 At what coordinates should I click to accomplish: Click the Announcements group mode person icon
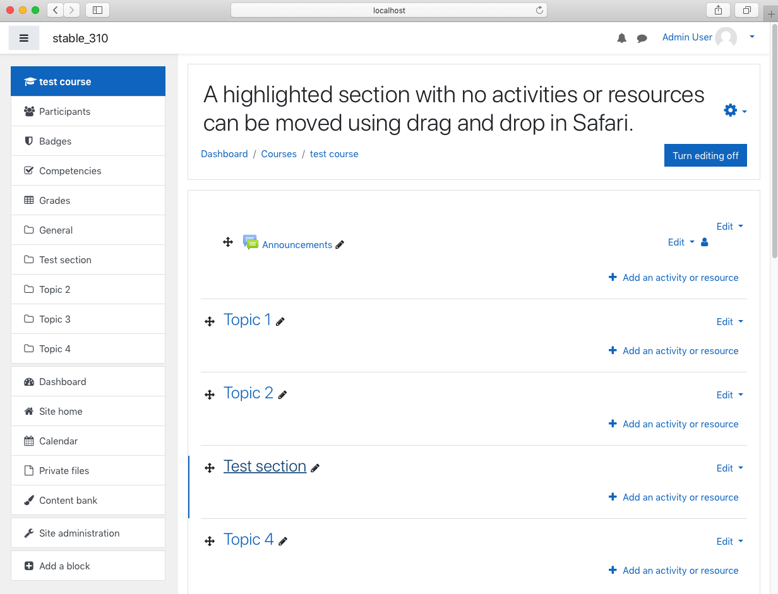(x=705, y=242)
